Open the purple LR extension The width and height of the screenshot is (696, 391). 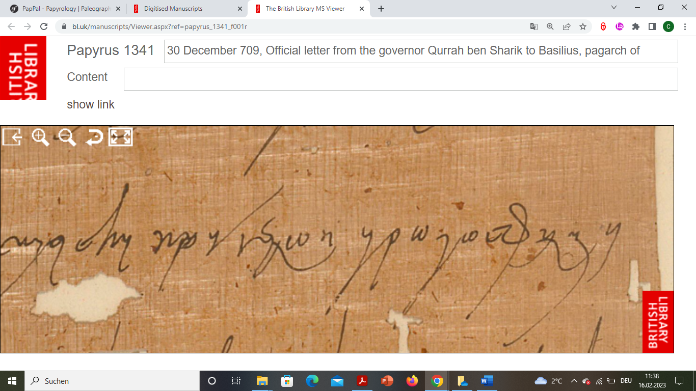coord(620,26)
